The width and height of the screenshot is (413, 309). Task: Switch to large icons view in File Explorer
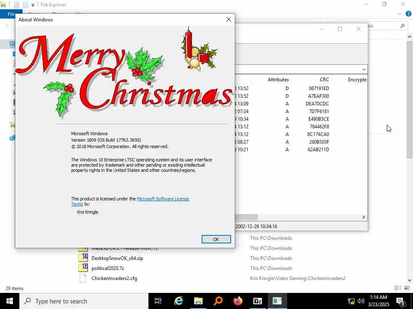click(x=407, y=288)
